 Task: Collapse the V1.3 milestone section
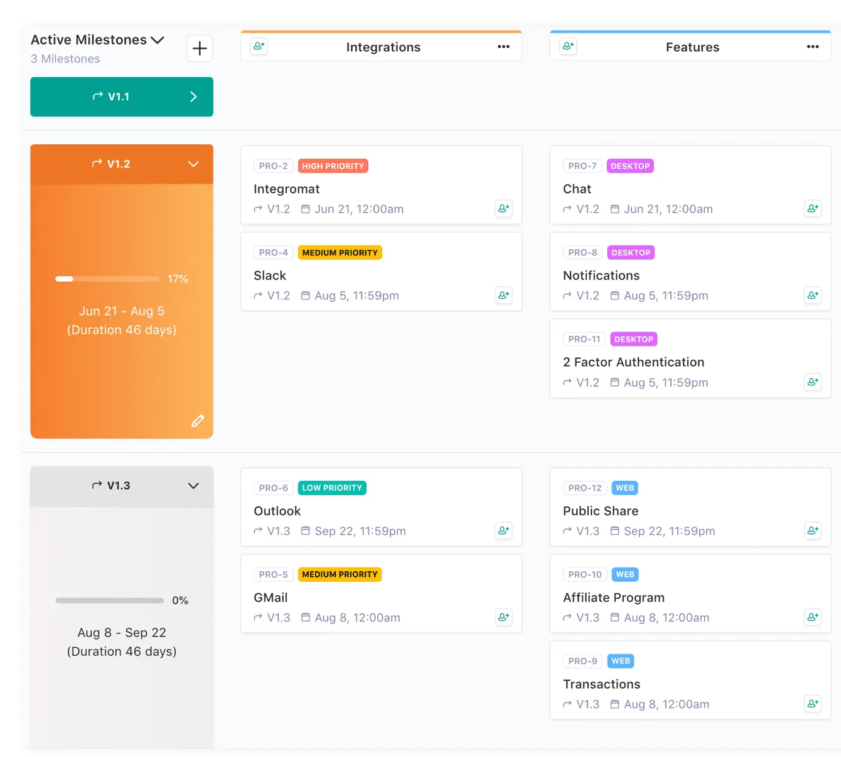click(x=193, y=485)
